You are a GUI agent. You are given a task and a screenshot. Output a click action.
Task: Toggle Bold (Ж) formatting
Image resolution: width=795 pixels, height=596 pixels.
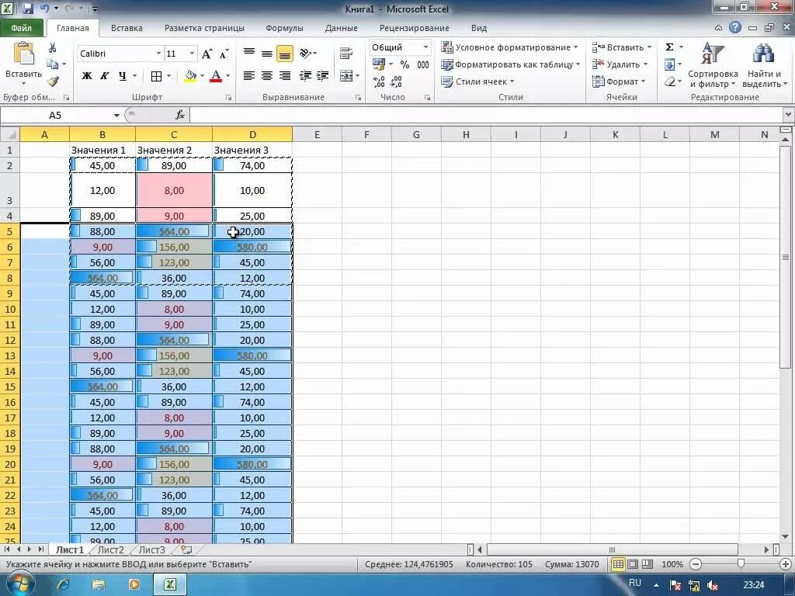pyautogui.click(x=87, y=76)
